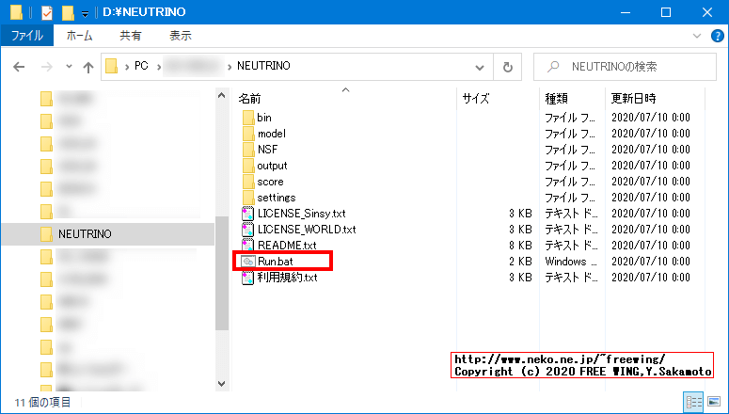Open the ホーム ribbon tab

coord(80,36)
